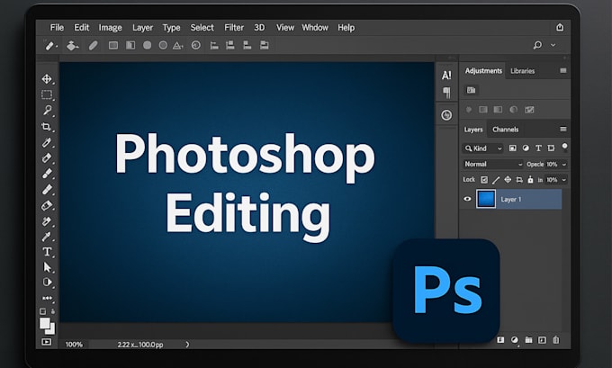This screenshot has height=368, width=612.
Task: Click the 100% zoom field in the status bar
Action: (x=74, y=345)
